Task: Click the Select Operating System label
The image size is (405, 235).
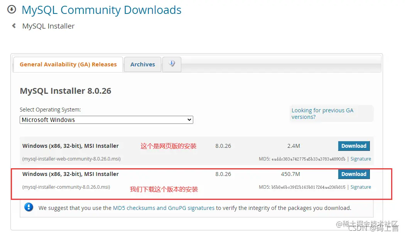Action: [x=51, y=110]
